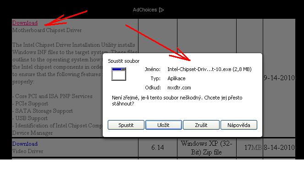Click the date cell 9-14-2010

tap(279, 78)
